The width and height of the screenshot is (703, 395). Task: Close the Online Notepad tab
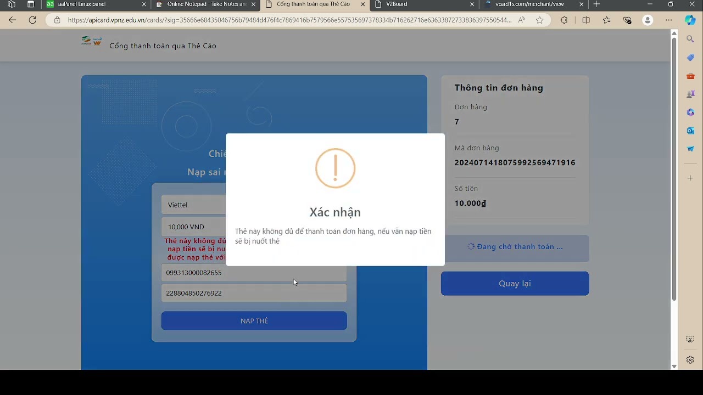[x=254, y=4]
